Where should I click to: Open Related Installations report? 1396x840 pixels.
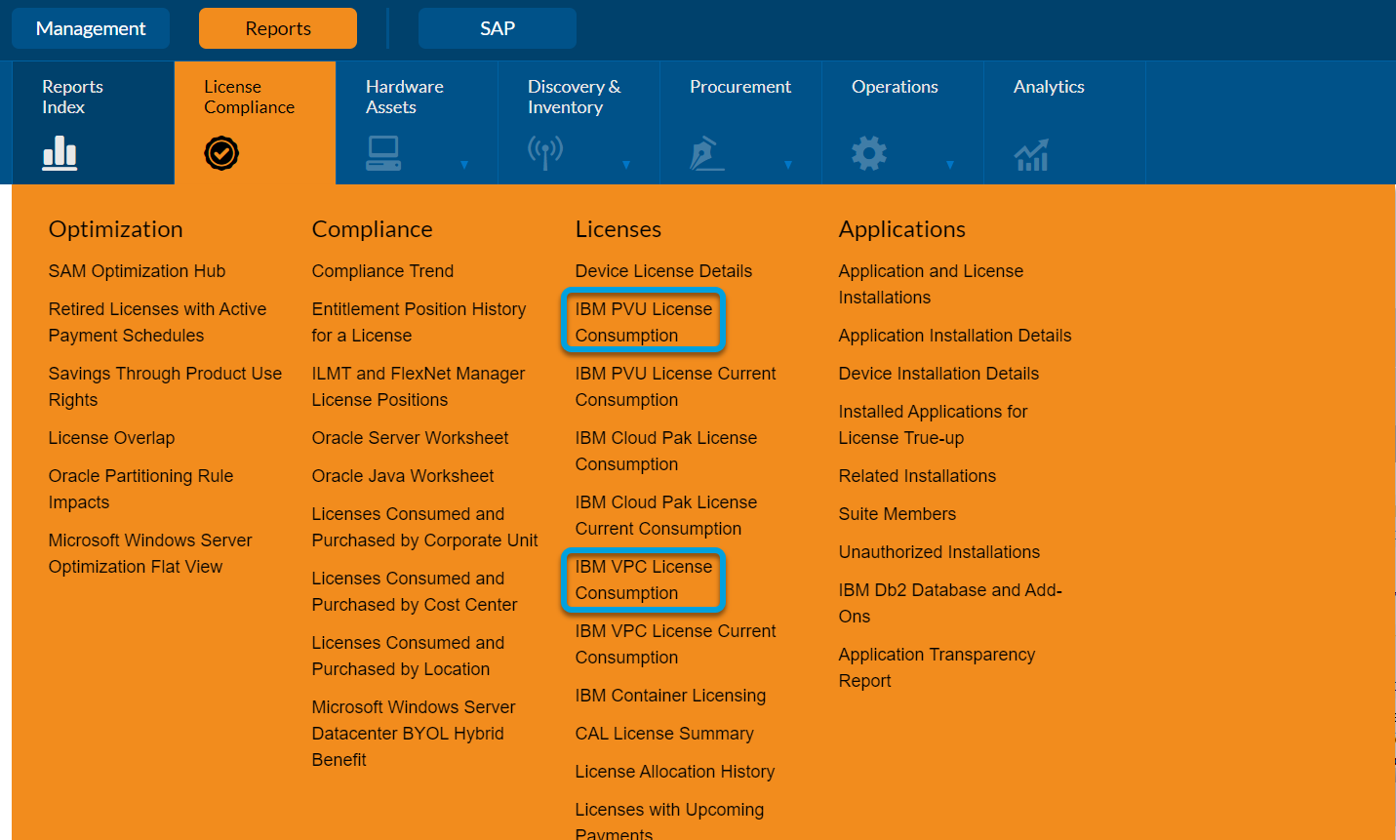coord(917,476)
